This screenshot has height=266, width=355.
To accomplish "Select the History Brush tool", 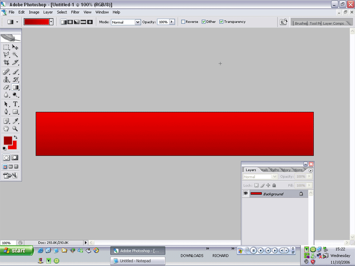I will pyautogui.click(x=15, y=80).
